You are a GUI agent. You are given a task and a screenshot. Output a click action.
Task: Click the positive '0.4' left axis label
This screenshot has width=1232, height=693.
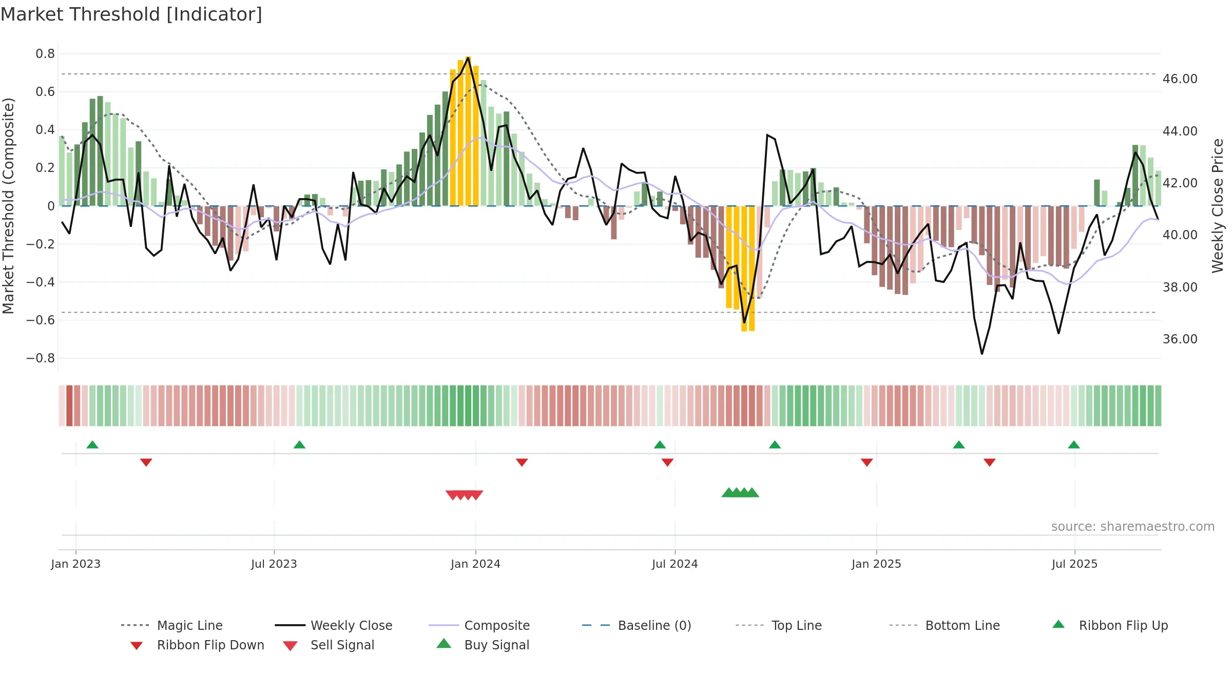[x=45, y=130]
